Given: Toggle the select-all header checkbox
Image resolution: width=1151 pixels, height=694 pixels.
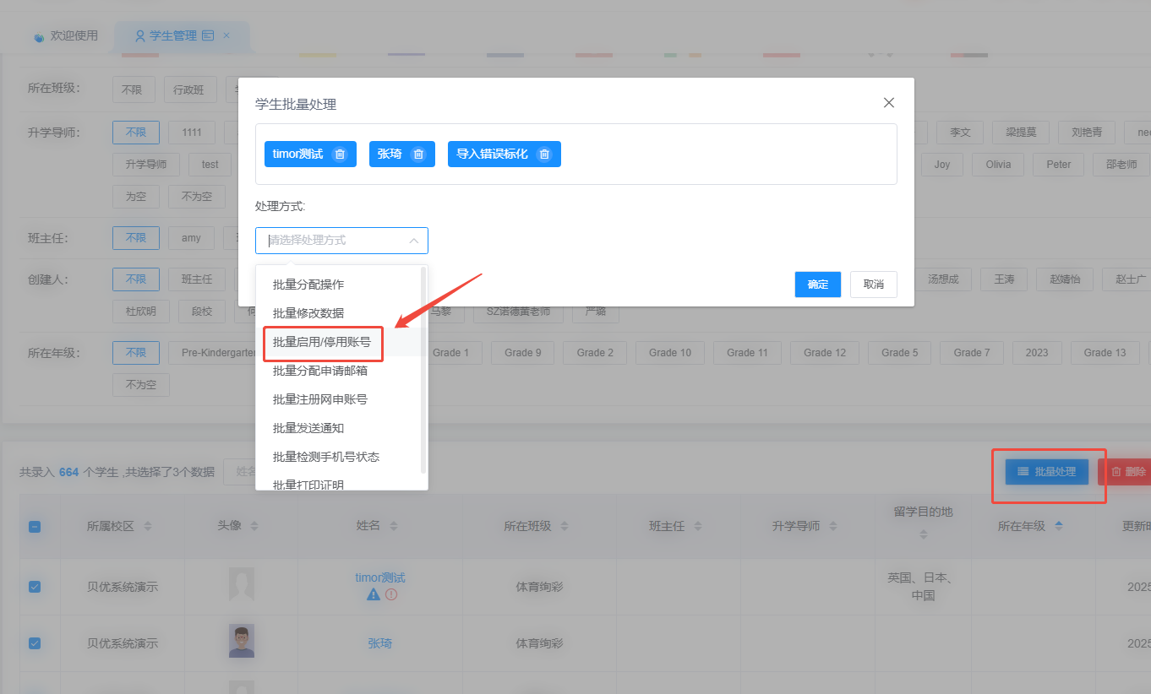Looking at the screenshot, I should coord(35,527).
